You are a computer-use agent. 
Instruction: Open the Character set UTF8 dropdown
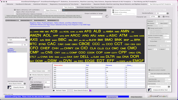[x=155, y=17]
